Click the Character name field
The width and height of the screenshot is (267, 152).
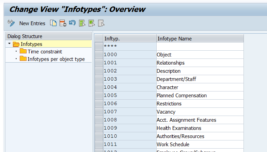click(200, 87)
